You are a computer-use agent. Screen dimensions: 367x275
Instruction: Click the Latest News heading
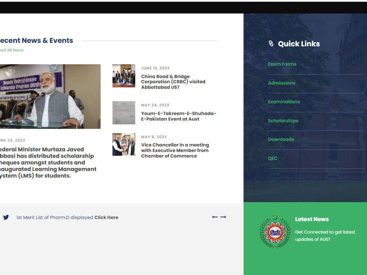click(312, 219)
